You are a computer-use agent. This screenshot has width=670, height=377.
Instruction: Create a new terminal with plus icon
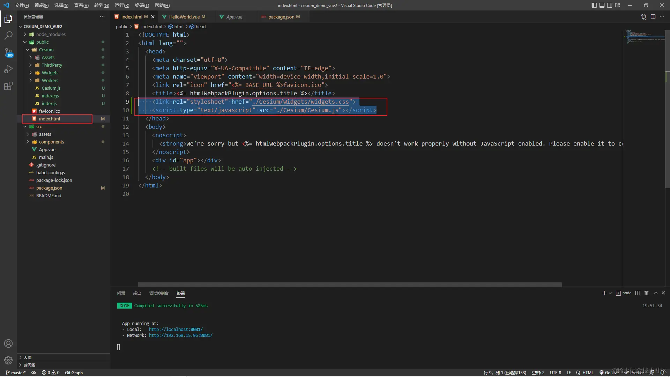click(x=604, y=293)
